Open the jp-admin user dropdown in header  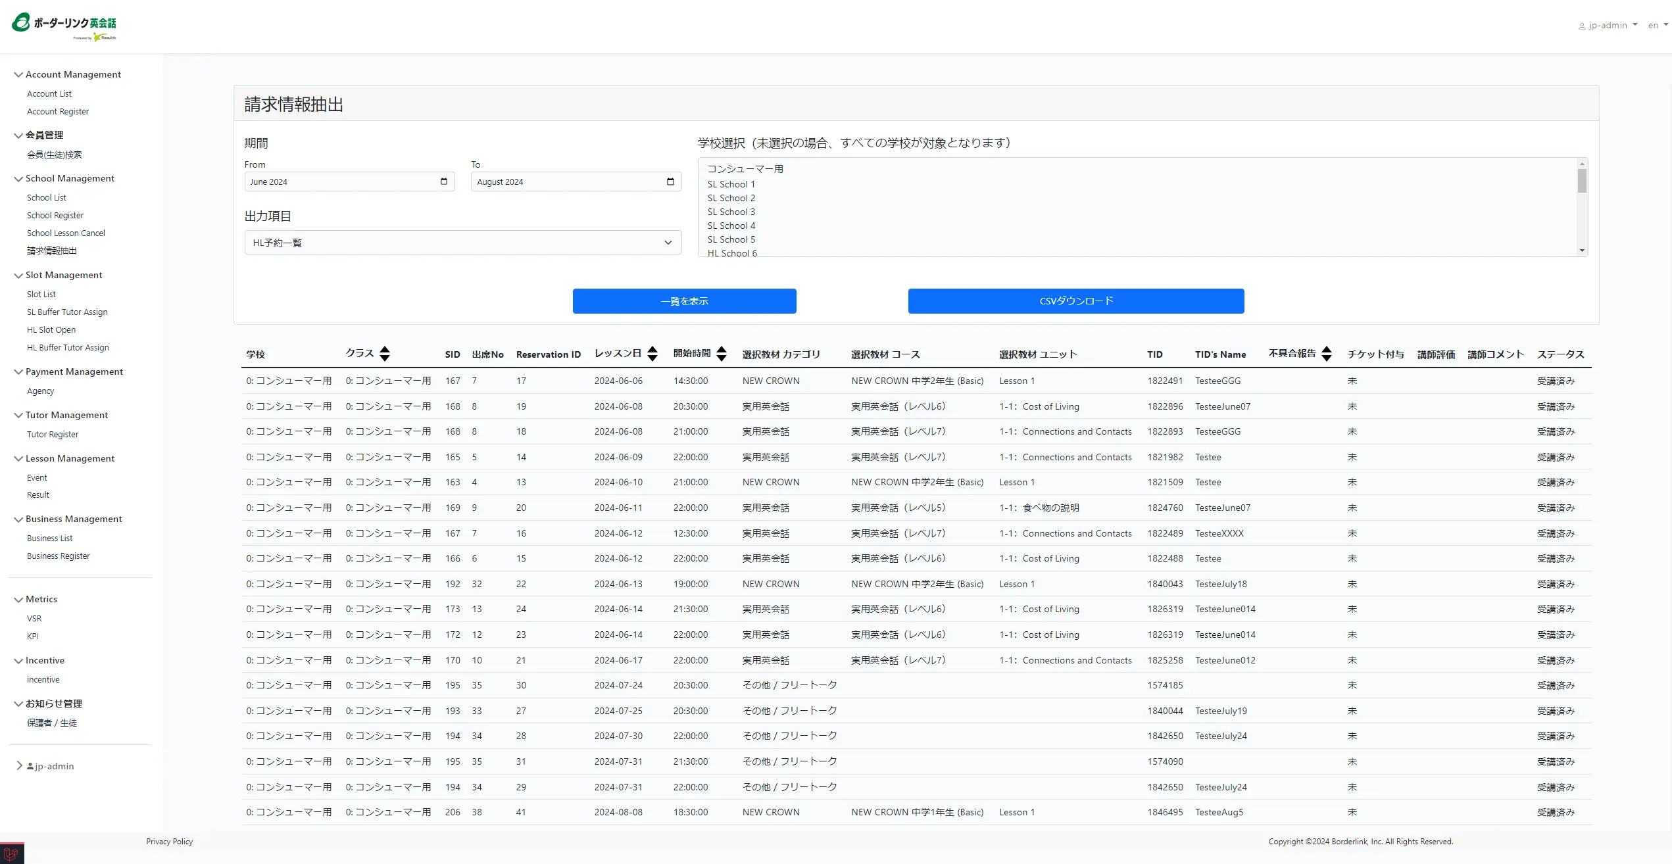[x=1608, y=26]
